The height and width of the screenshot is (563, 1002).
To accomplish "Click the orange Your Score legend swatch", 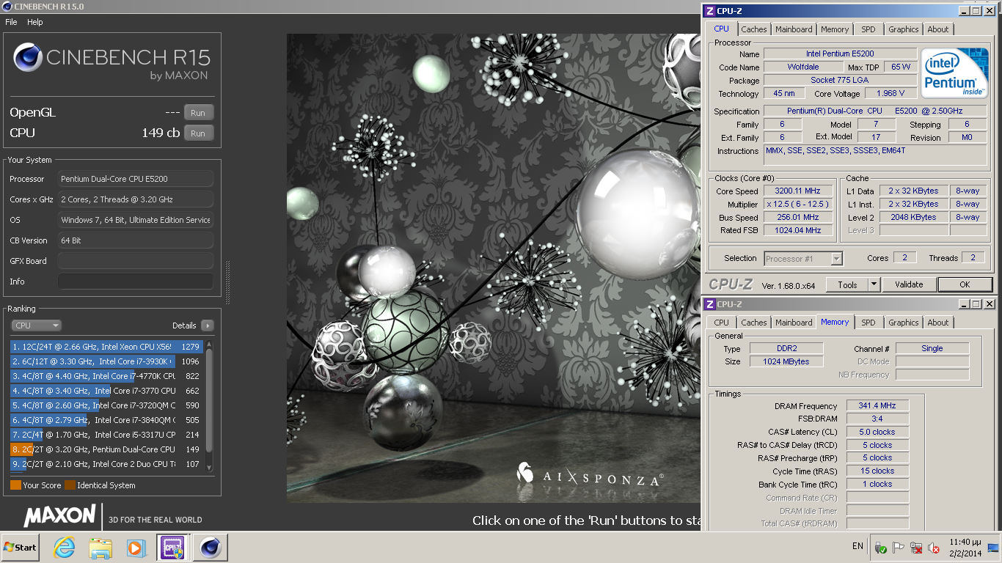I will (x=15, y=485).
